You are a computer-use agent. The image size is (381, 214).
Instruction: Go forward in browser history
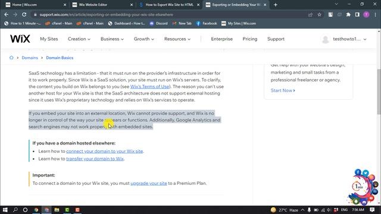coord(15,14)
